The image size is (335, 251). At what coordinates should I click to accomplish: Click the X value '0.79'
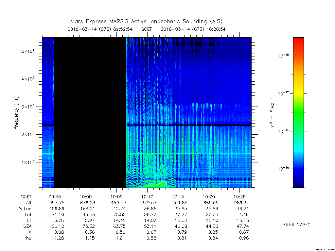[182, 232]
